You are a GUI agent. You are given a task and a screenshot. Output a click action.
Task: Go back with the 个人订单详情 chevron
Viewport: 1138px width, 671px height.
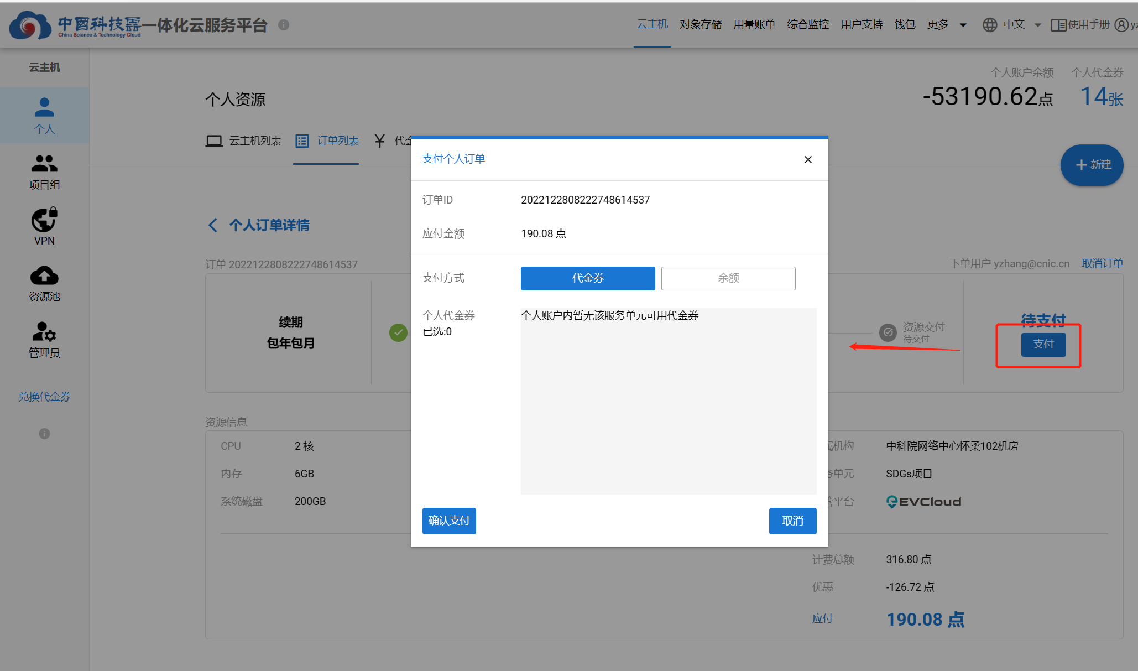[213, 225]
